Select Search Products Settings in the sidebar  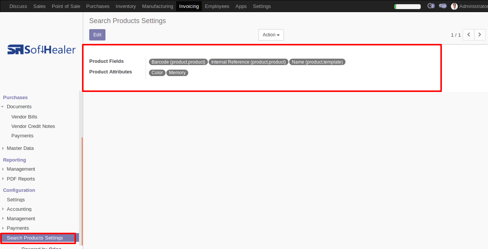pyautogui.click(x=35, y=238)
